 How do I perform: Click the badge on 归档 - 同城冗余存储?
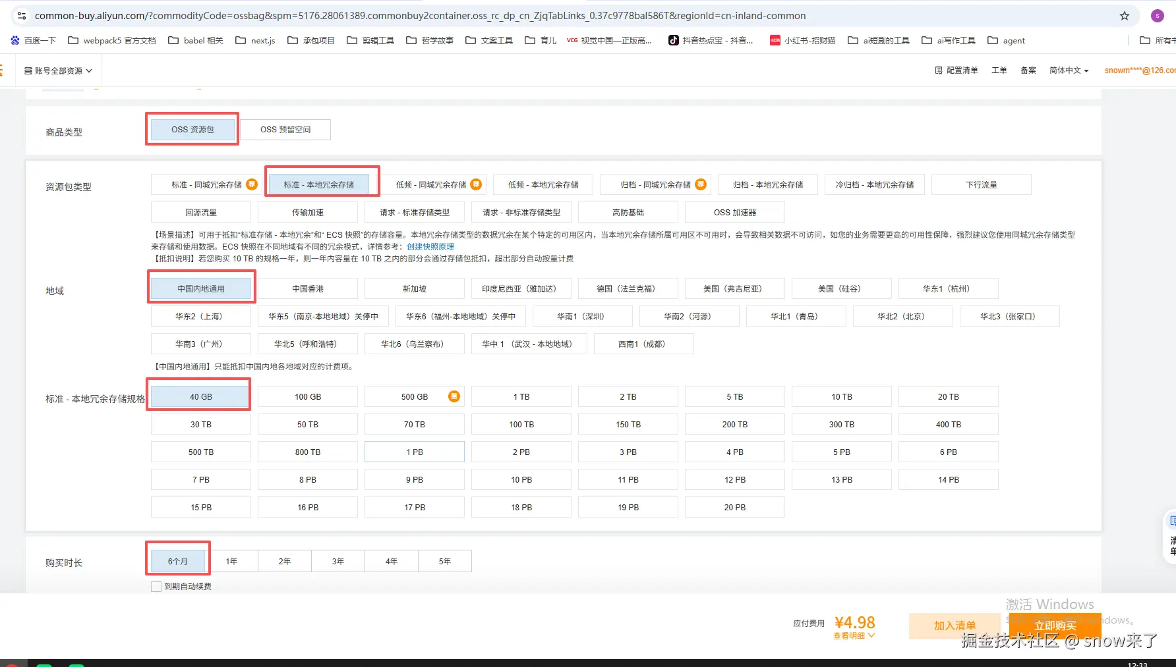point(701,184)
